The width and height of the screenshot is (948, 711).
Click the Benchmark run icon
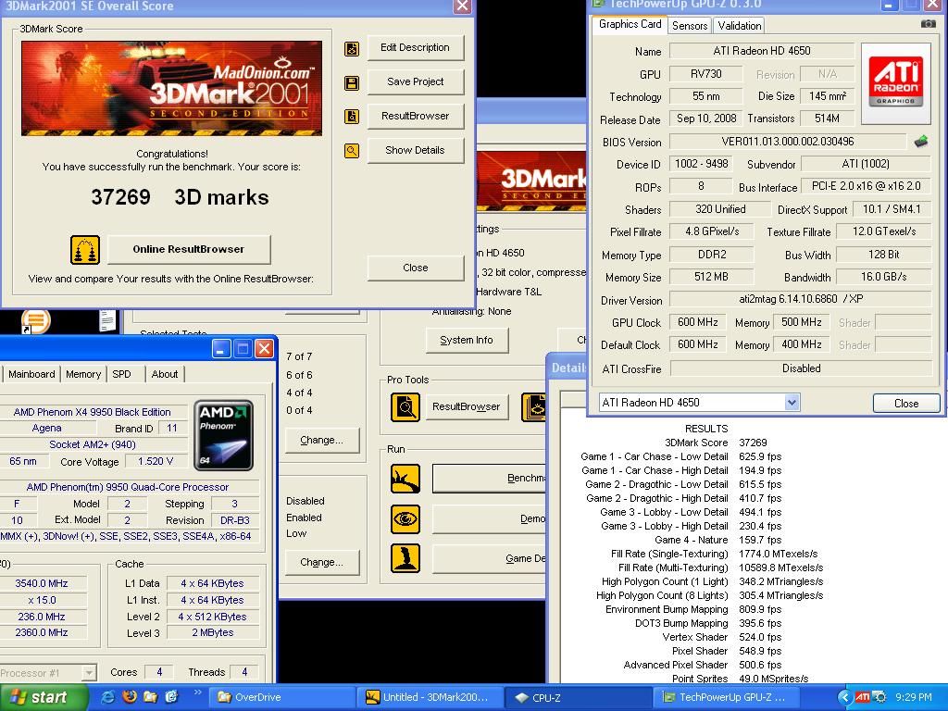coord(405,479)
